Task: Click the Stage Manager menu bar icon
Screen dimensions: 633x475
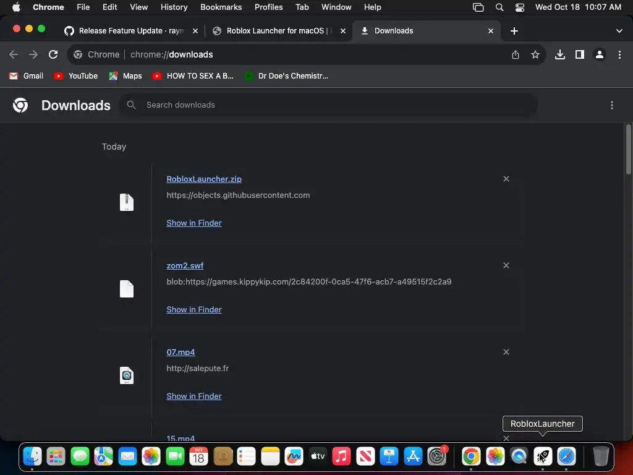Action: click(478, 7)
